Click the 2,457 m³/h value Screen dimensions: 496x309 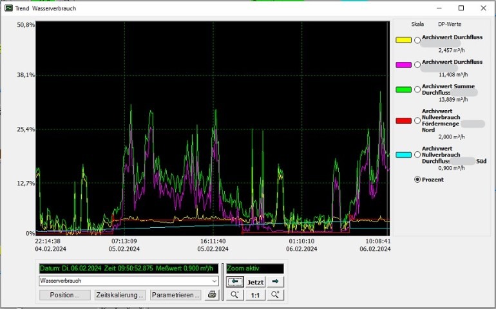tap(452, 50)
